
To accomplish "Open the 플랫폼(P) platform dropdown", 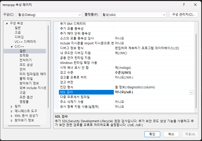I will [134, 15].
